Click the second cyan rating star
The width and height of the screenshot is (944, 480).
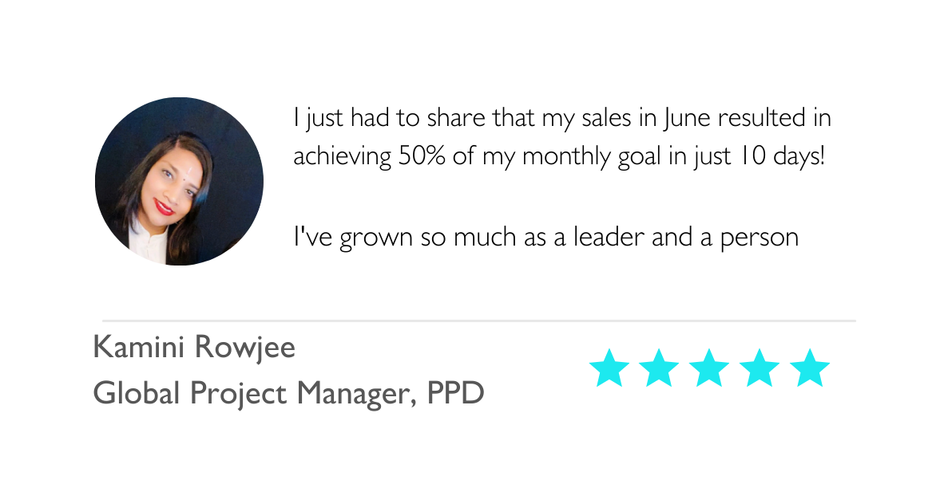point(659,368)
